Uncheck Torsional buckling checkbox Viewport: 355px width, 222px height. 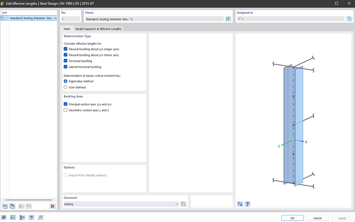click(x=66, y=61)
